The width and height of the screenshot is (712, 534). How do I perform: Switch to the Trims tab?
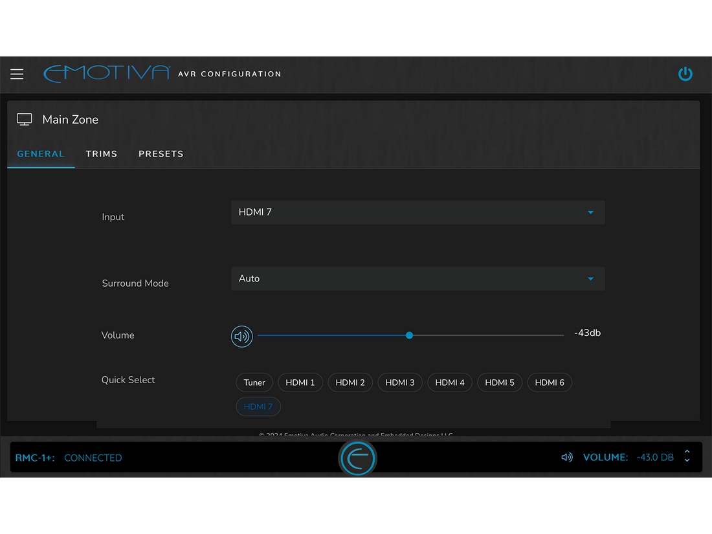coord(101,154)
